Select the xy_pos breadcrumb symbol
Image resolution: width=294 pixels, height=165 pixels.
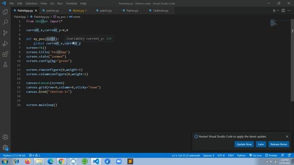(59, 17)
